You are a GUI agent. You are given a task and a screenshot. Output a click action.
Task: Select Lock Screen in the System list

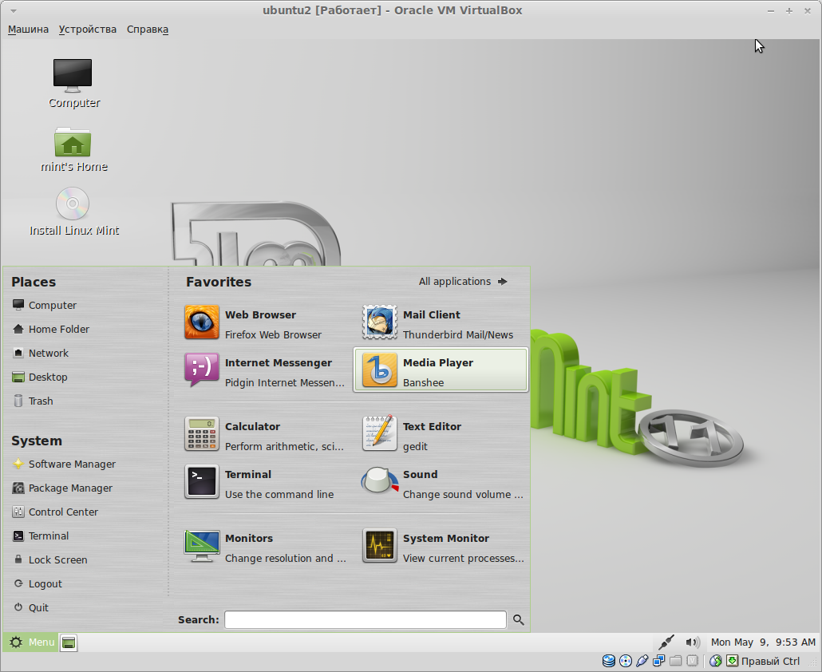point(50,559)
